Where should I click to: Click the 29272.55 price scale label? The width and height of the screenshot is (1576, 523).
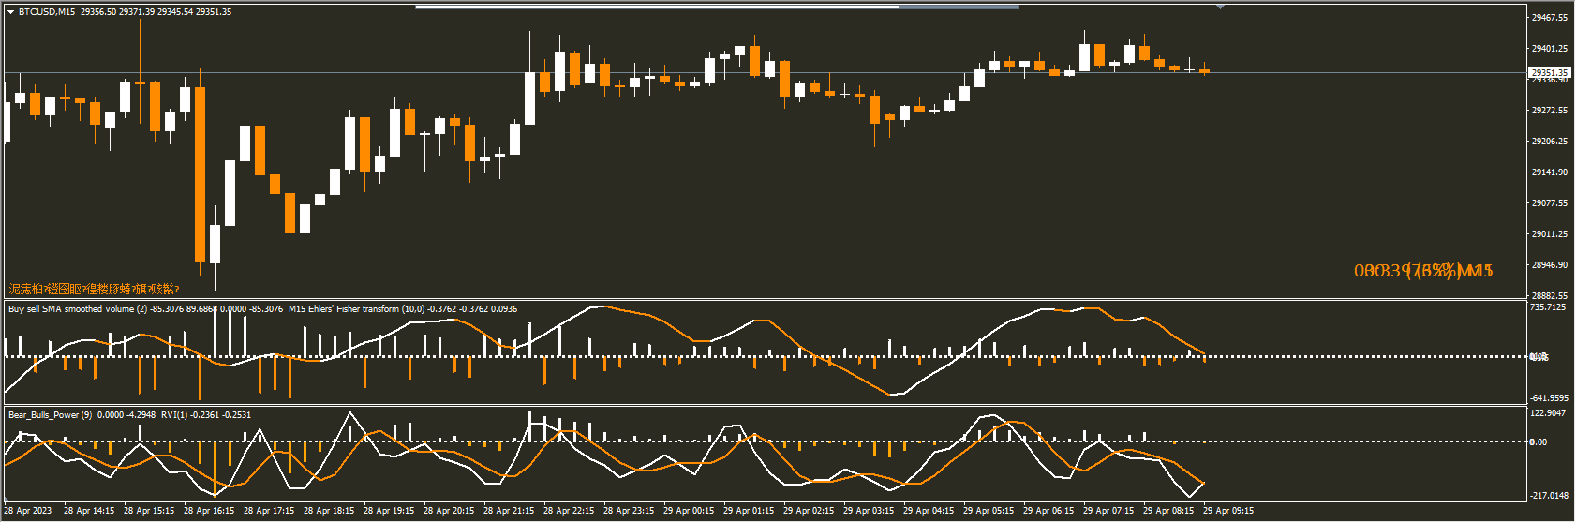click(1550, 111)
